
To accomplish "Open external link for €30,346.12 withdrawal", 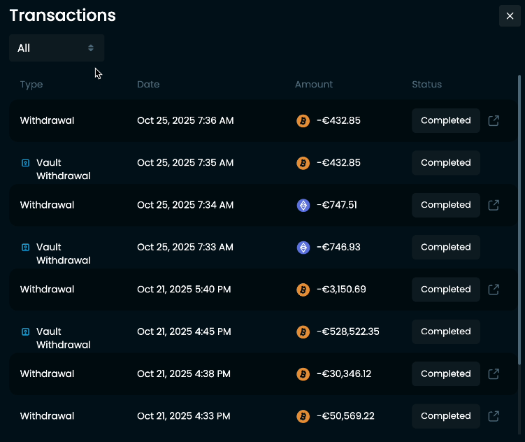I will (494, 374).
